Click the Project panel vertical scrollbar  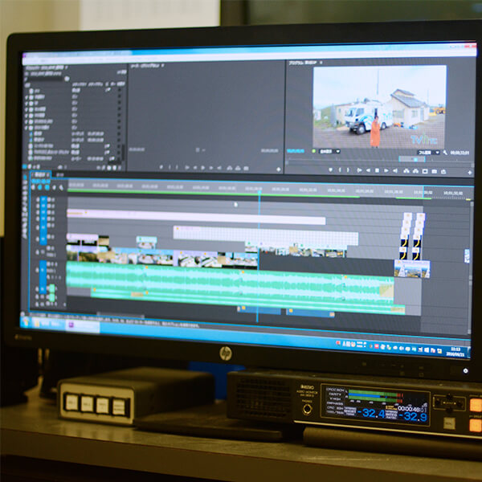123,152
